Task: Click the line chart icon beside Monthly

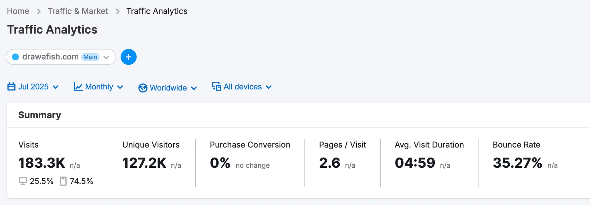Action: coord(78,87)
